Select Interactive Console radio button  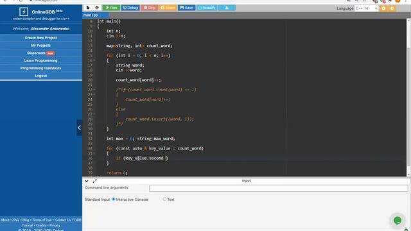click(114, 200)
